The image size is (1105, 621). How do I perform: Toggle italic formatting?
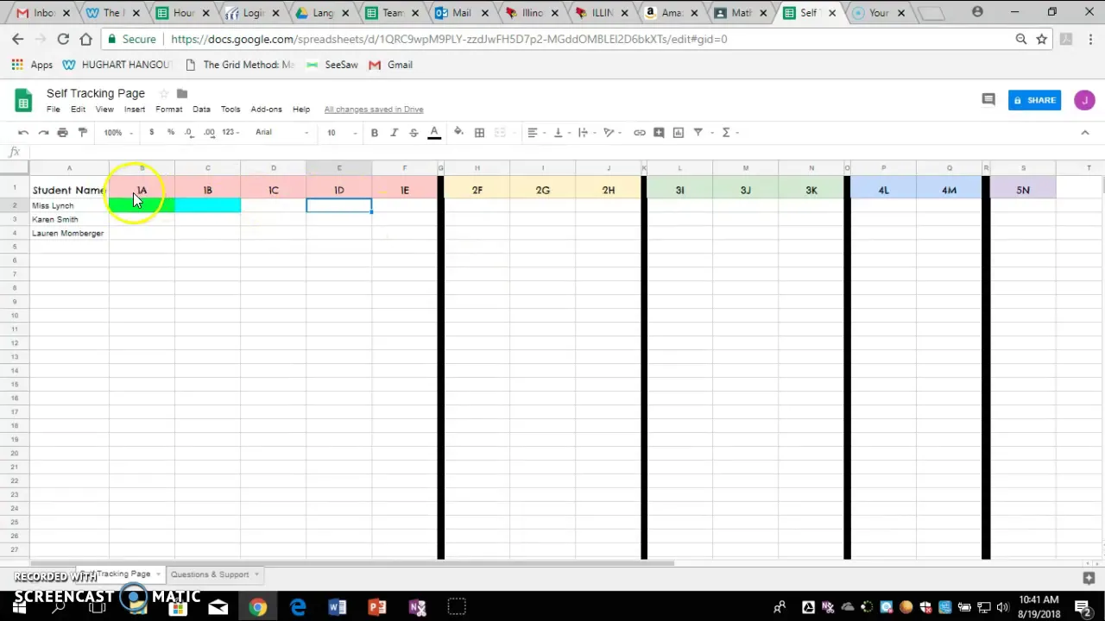[x=394, y=132]
